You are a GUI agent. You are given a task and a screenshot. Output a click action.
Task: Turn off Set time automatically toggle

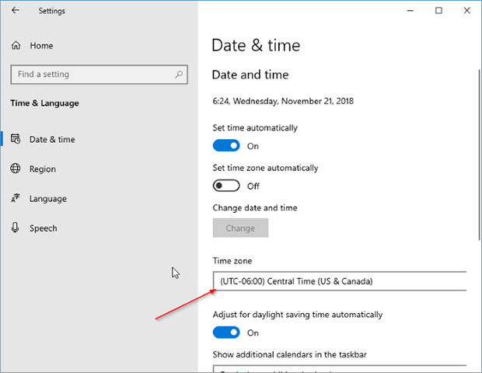pos(226,146)
